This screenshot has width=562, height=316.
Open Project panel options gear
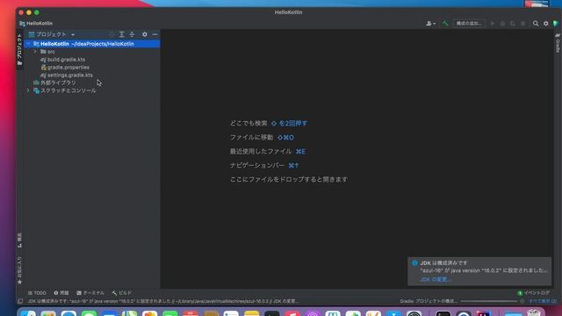tap(144, 34)
